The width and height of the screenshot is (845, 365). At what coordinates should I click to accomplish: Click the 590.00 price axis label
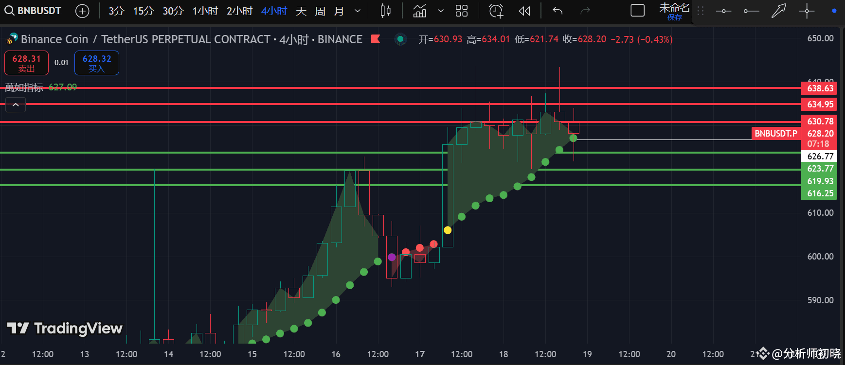coord(820,300)
